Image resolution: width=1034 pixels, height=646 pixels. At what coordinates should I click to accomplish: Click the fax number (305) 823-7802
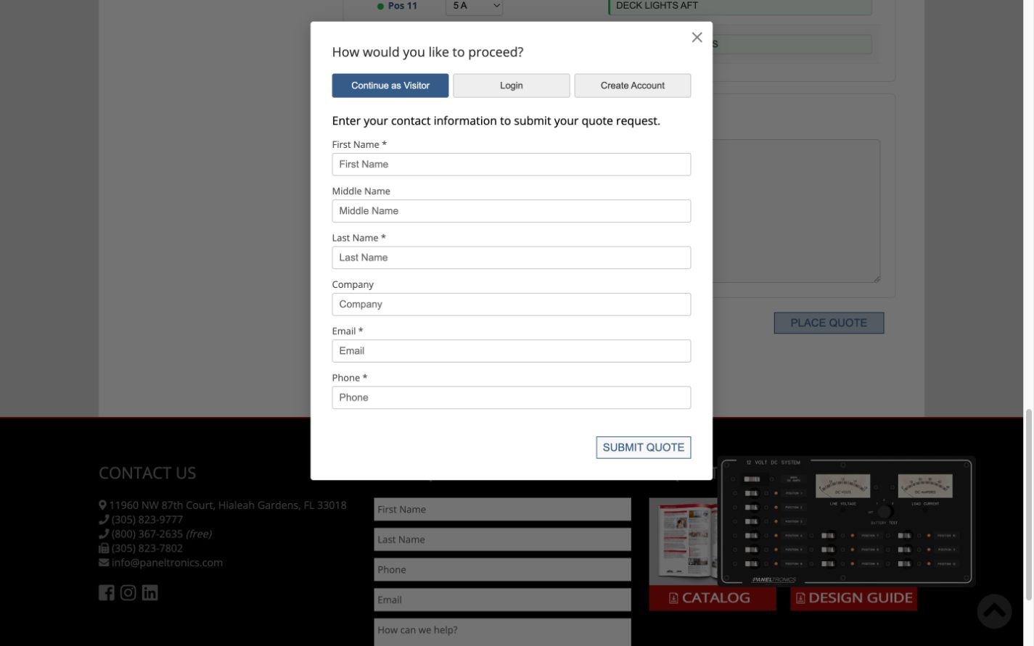click(147, 548)
